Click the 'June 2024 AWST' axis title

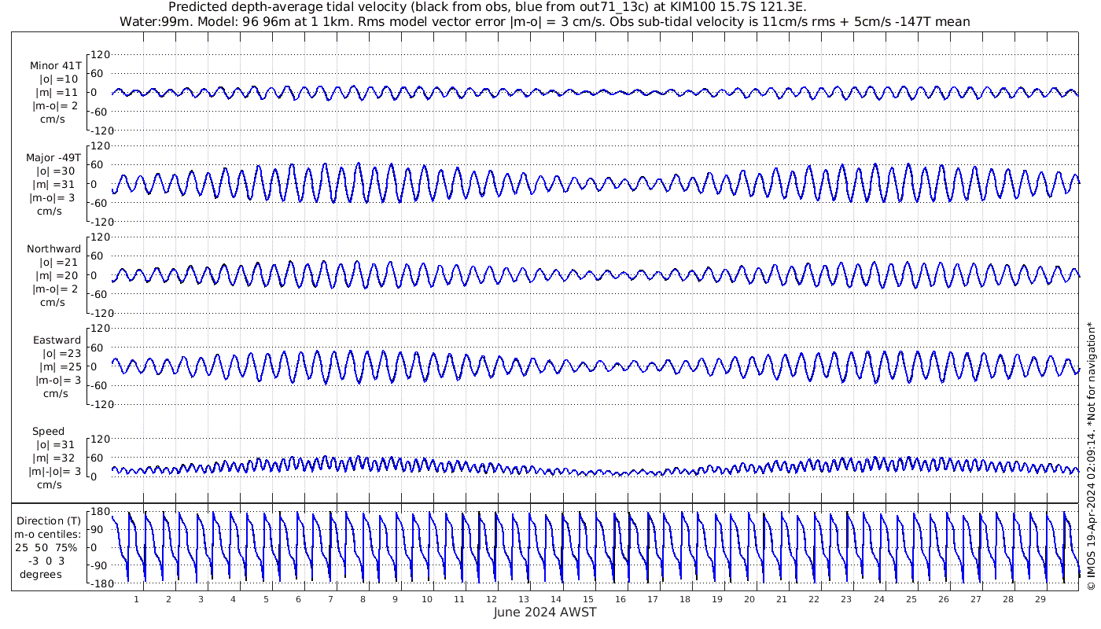coord(545,612)
